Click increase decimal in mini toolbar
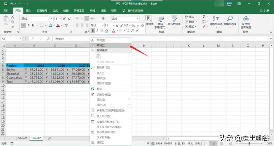This screenshot has height=146, width=274. point(128,31)
